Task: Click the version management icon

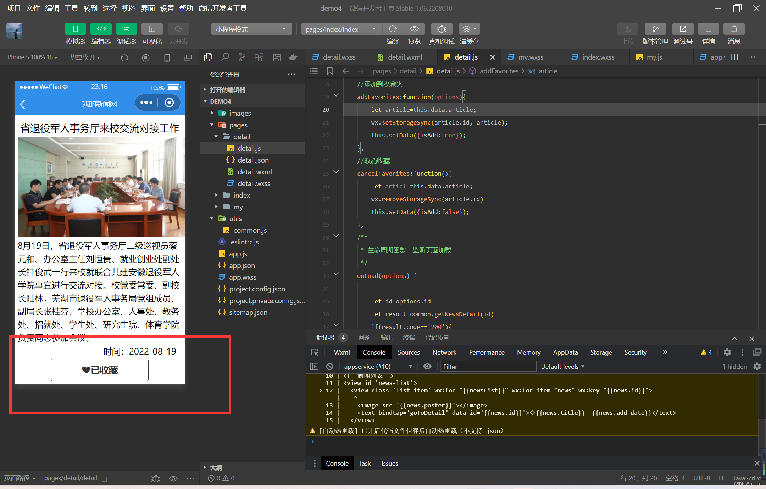Action: click(x=655, y=29)
